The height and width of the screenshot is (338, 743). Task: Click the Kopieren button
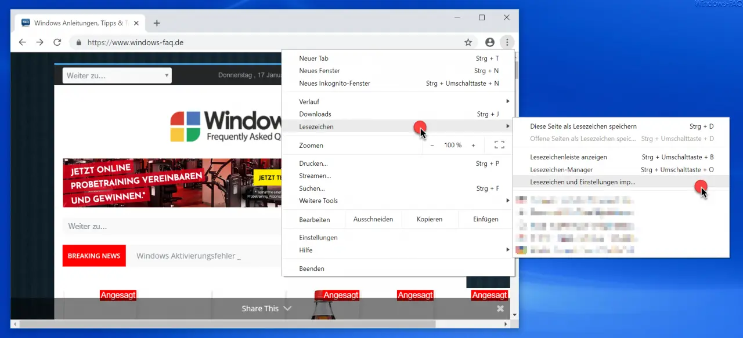pyautogui.click(x=430, y=219)
